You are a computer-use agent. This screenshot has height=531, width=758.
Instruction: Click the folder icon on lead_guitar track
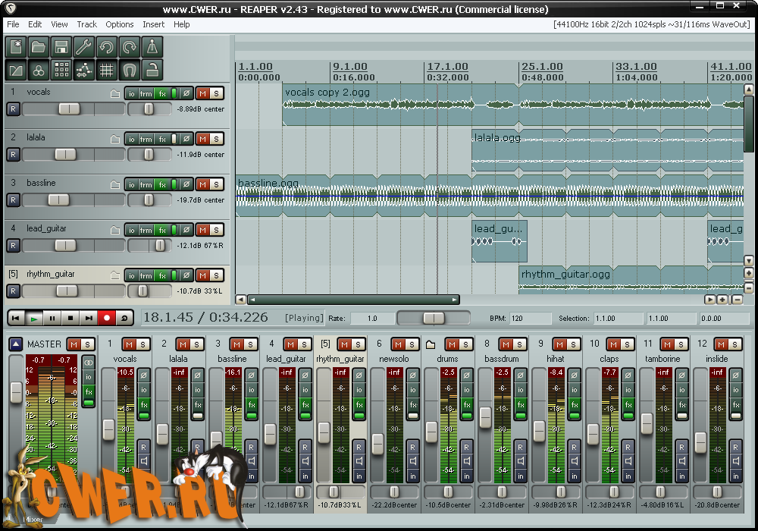pos(115,231)
